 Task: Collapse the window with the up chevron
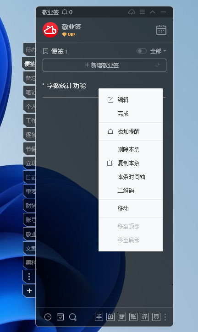153,12
